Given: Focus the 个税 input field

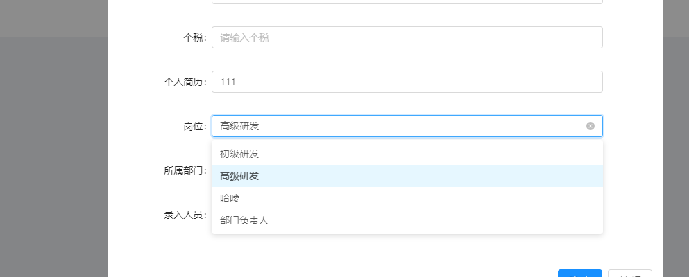Looking at the screenshot, I should (x=407, y=37).
